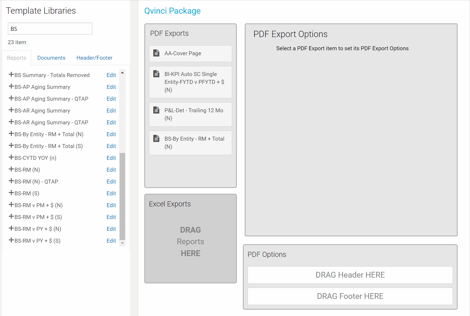
Task: Edit BS-AP Aging Summary - QTAP
Action: (x=111, y=99)
